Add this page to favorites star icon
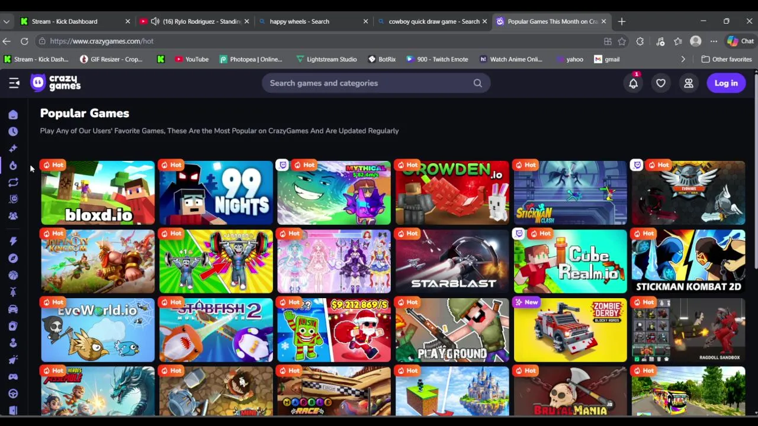 622,41
